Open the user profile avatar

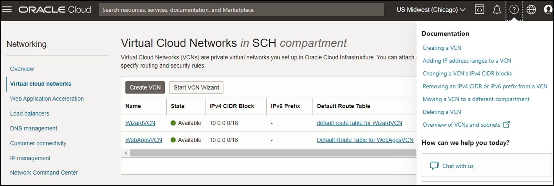(x=548, y=9)
